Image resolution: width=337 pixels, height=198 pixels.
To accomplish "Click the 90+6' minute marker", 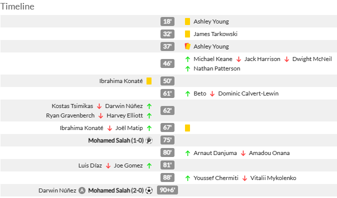I will (x=167, y=190).
